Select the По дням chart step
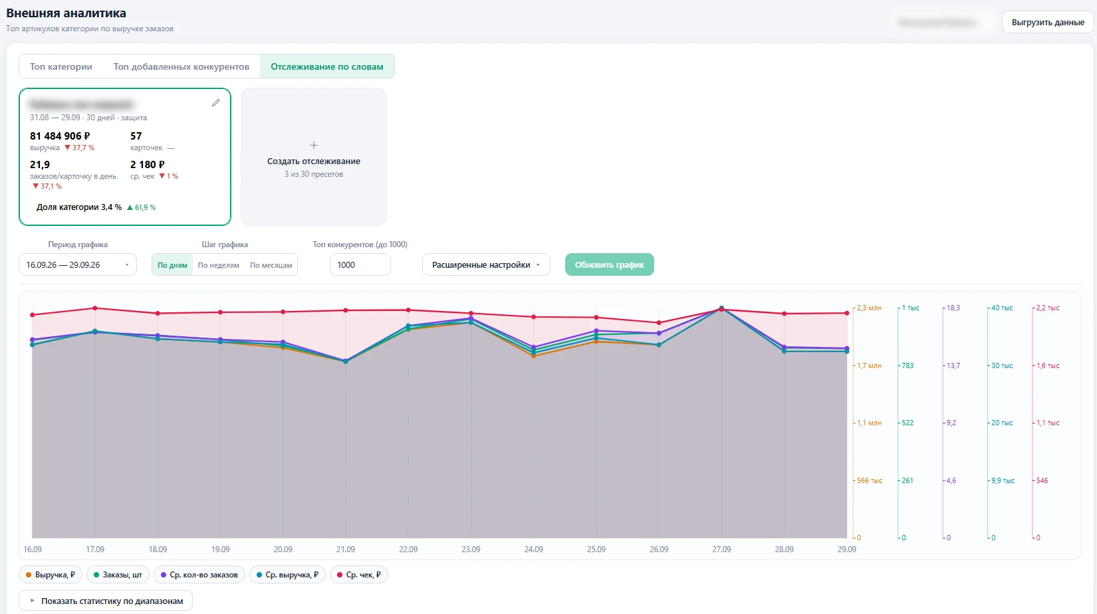Screen dimensions: 1097x614 click(172, 265)
